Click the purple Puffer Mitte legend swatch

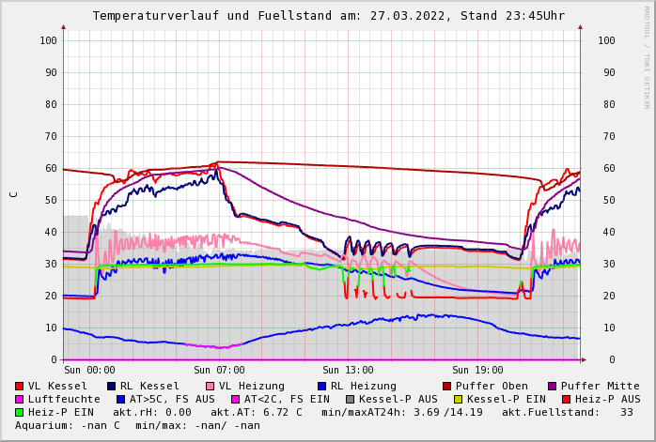553,386
